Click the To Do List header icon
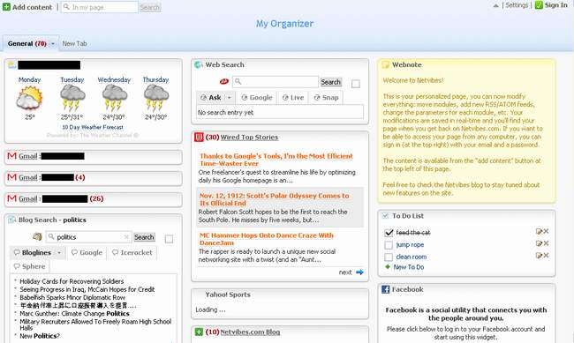The width and height of the screenshot is (574, 343). point(386,216)
